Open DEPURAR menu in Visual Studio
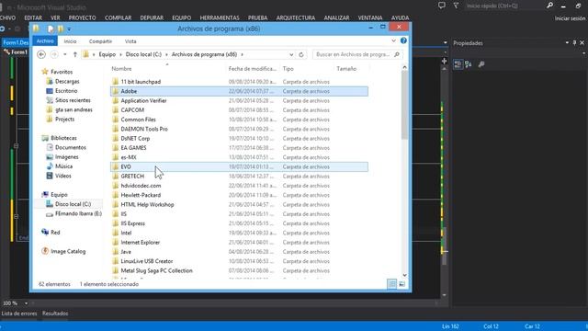588x331 pixels. (x=152, y=17)
